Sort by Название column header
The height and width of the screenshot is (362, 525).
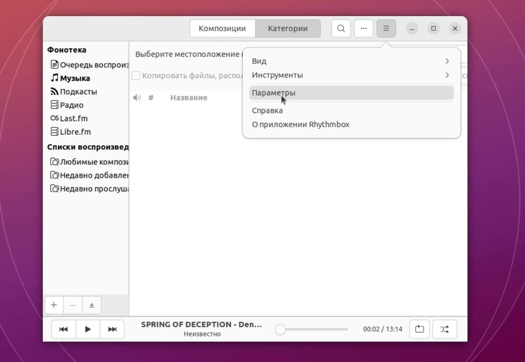[x=189, y=97]
